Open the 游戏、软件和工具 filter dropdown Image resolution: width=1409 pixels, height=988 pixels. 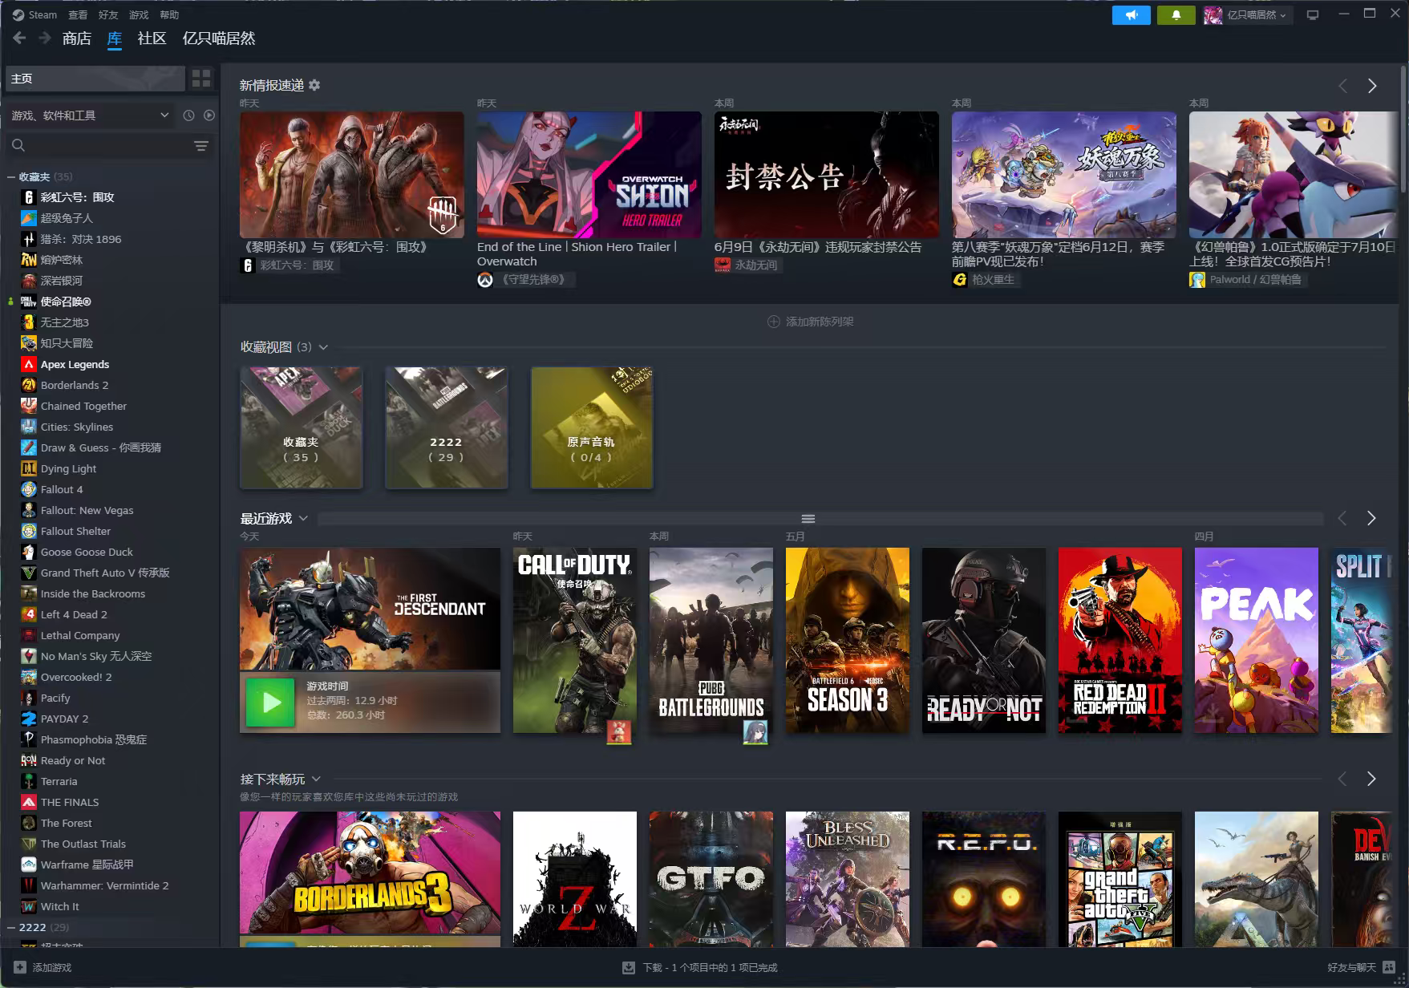click(x=90, y=115)
